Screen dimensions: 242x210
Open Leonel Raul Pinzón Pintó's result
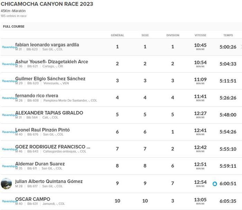click(43, 130)
